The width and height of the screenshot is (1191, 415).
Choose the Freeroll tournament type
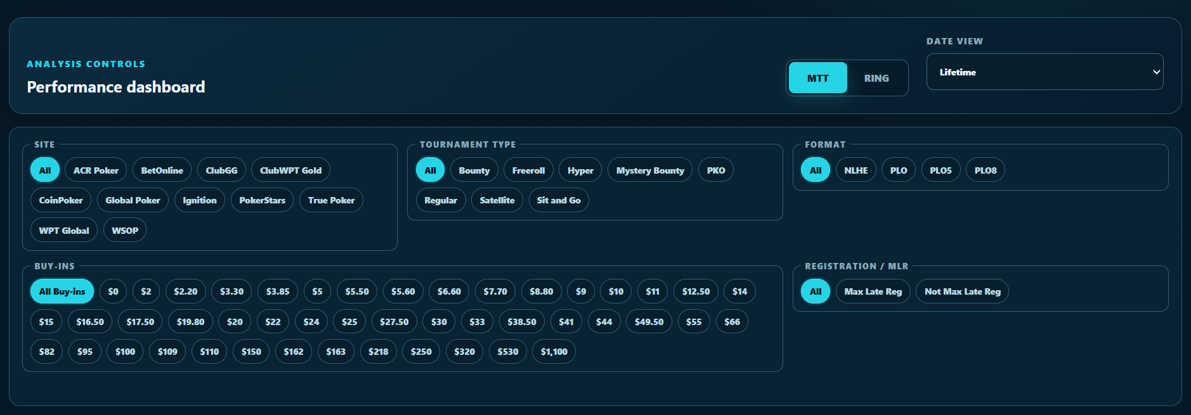[528, 170]
